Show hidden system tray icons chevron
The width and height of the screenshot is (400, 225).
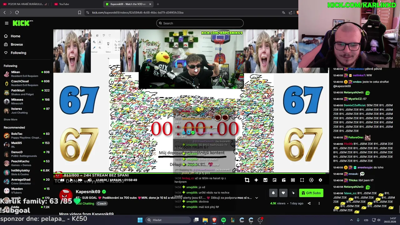pos(352,220)
